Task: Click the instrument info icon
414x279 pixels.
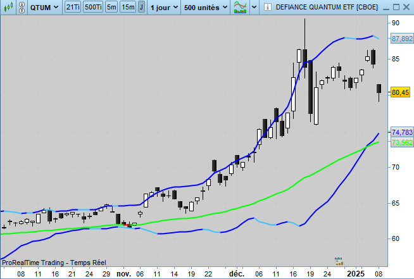Action: coord(268,7)
